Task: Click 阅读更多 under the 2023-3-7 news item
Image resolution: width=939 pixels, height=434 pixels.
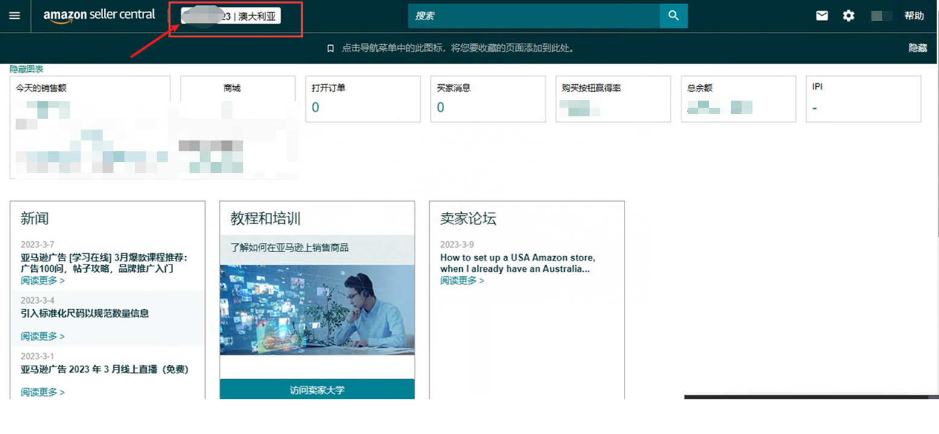Action: pos(42,280)
